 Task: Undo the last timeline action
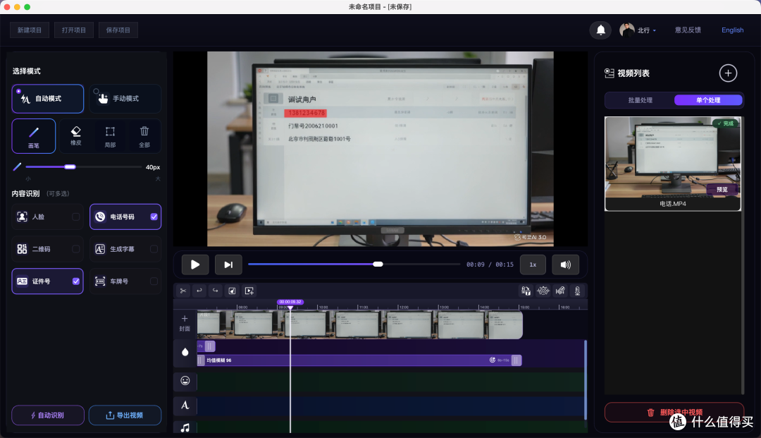[199, 291]
